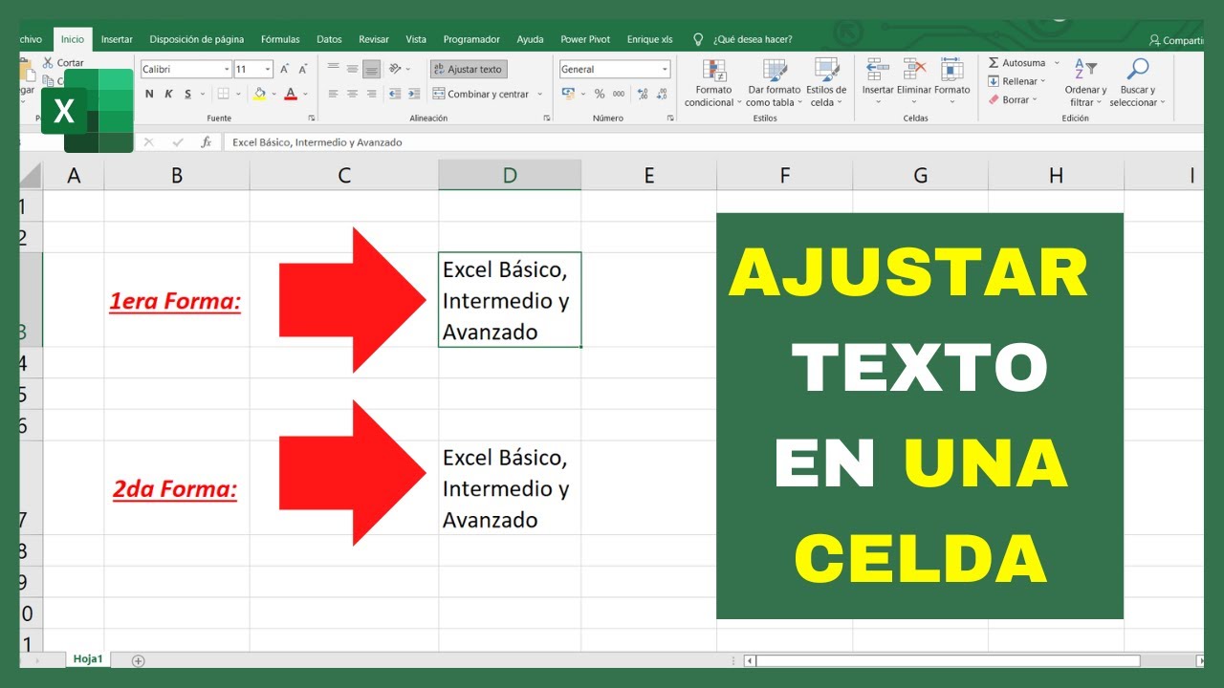Toggle italic K formatting
Viewport: 1224px width, 688px height.
(168, 94)
